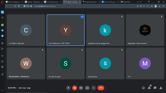The image size is (166, 93).
Task: Toggle captions in meeting controls
Action: [81, 88]
